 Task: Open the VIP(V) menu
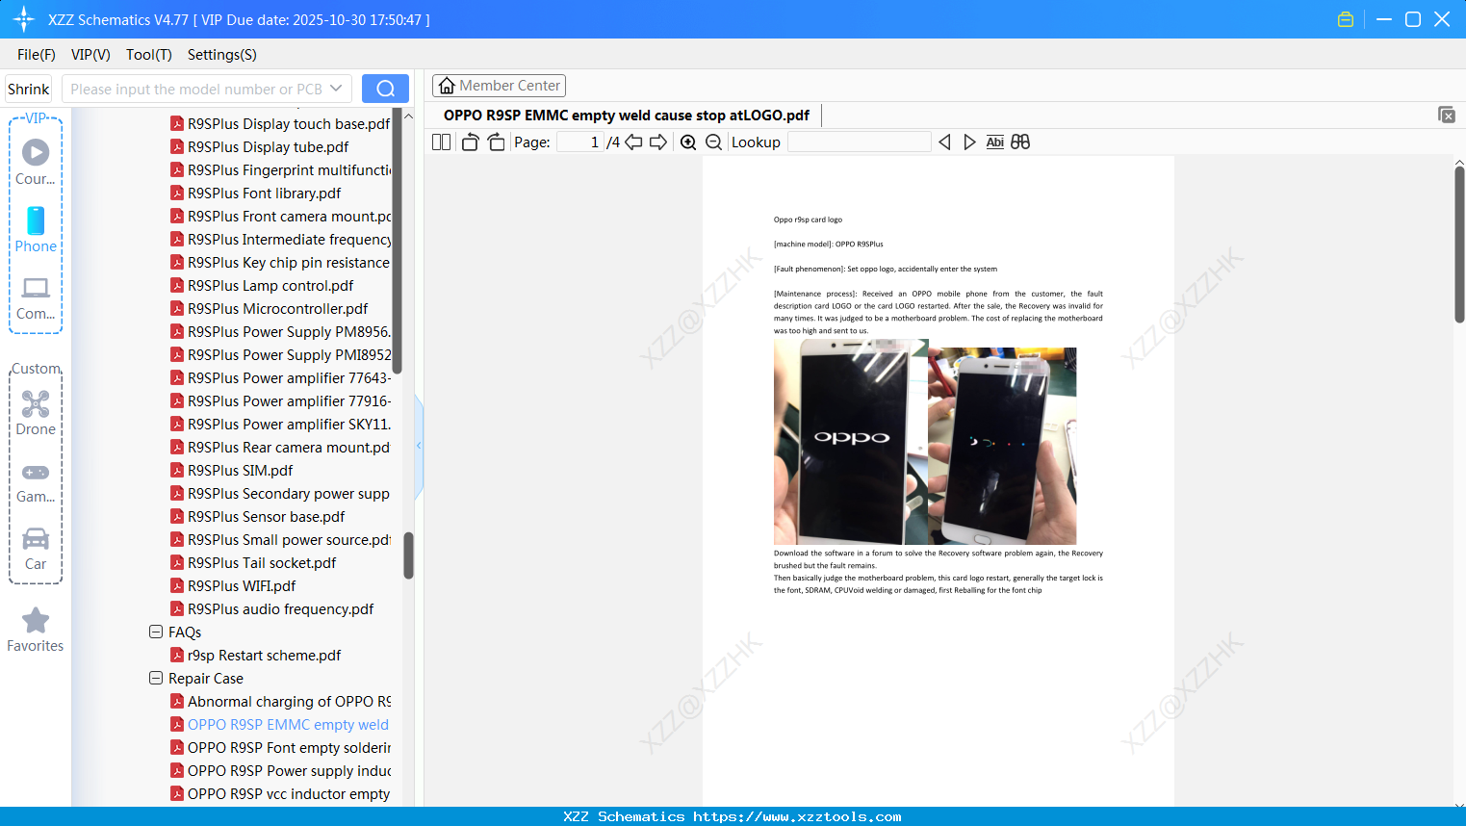[90, 55]
